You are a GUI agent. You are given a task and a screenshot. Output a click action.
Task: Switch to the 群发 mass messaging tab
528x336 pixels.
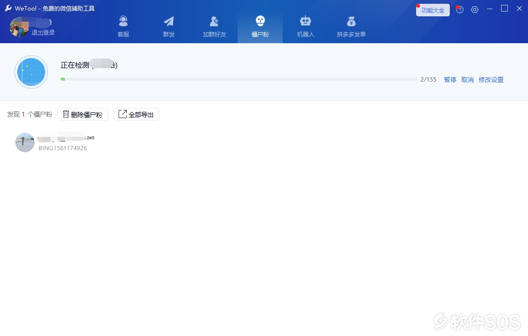(x=168, y=27)
